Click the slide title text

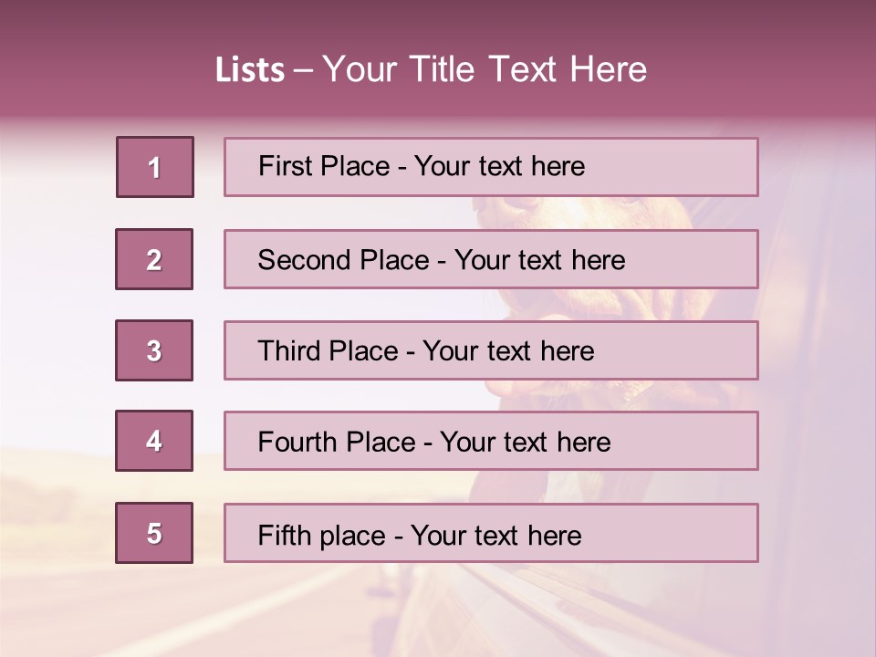[431, 69]
